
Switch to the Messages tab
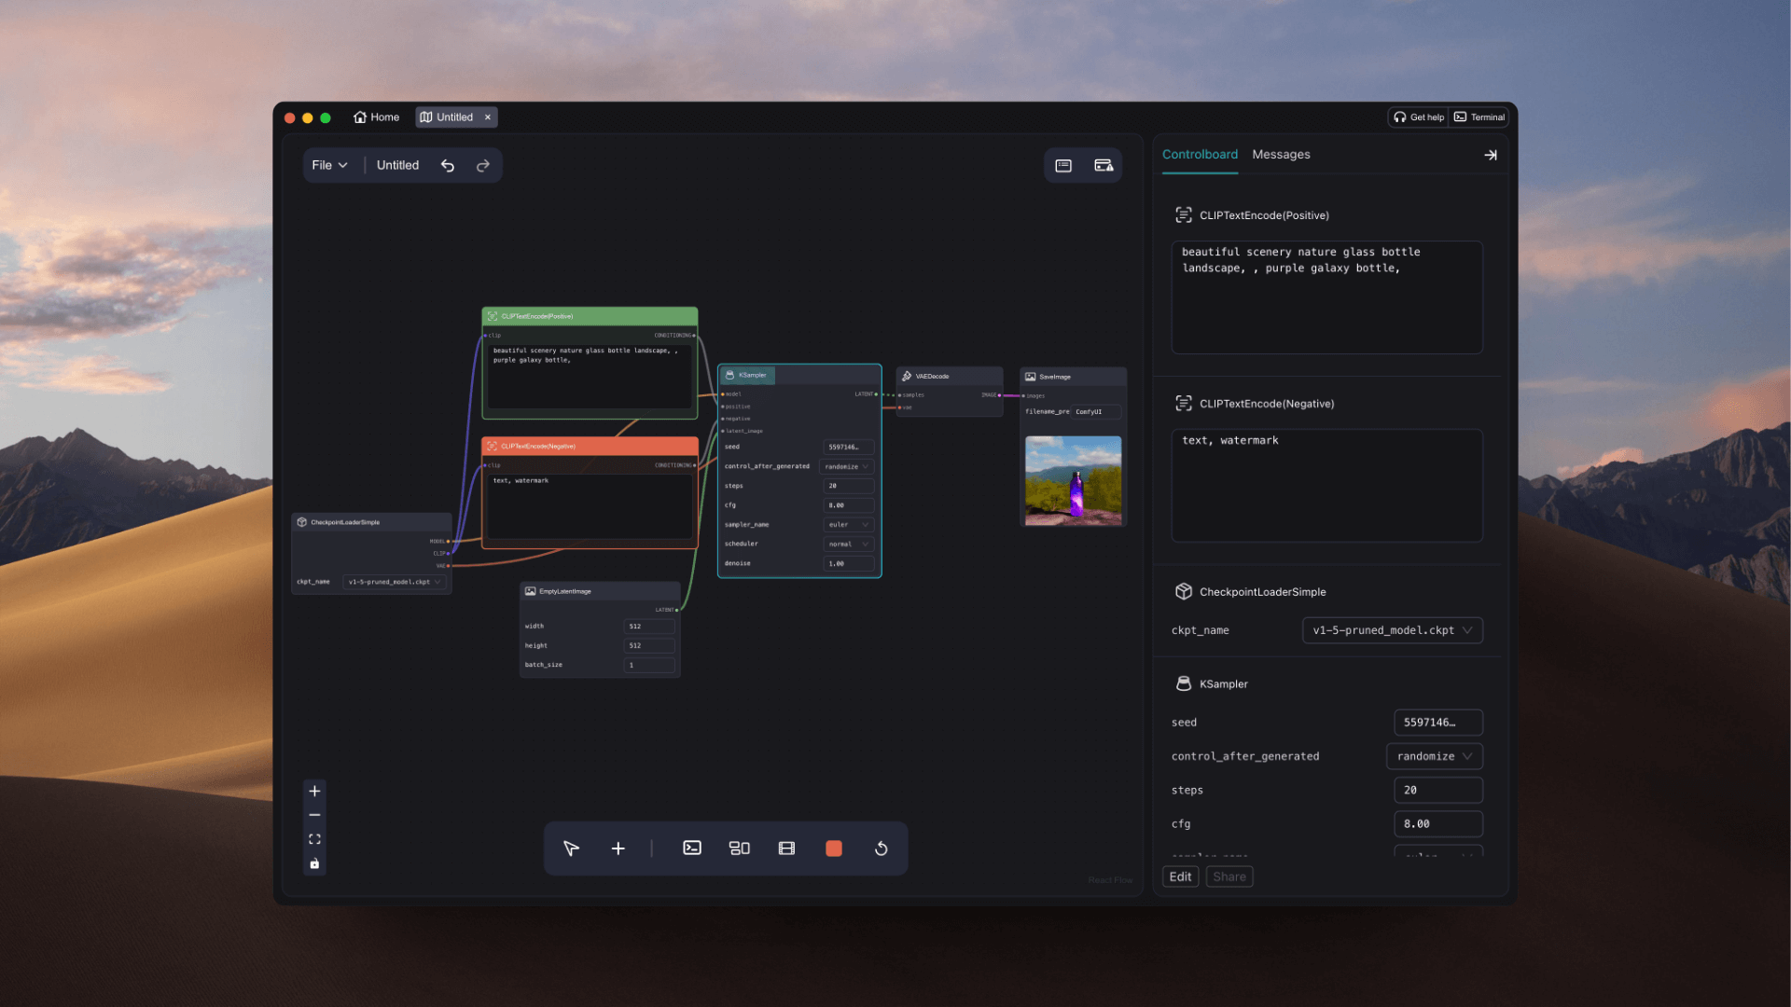click(1281, 155)
